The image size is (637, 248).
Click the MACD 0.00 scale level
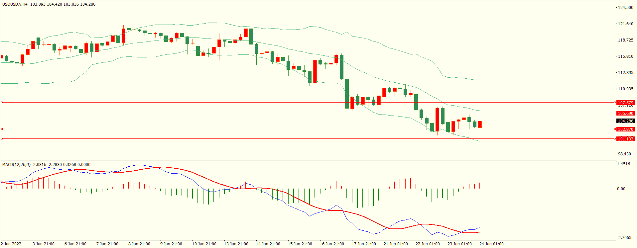click(621, 189)
